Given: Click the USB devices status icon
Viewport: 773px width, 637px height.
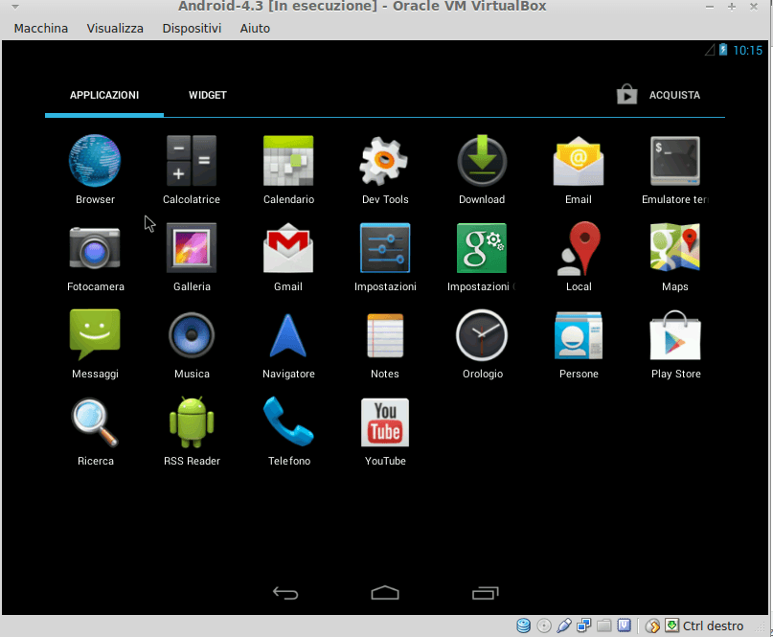Looking at the screenshot, I should [564, 626].
